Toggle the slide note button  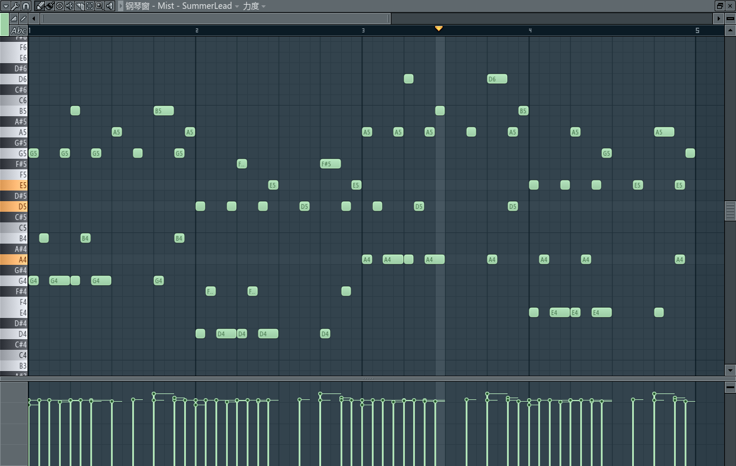click(x=23, y=19)
